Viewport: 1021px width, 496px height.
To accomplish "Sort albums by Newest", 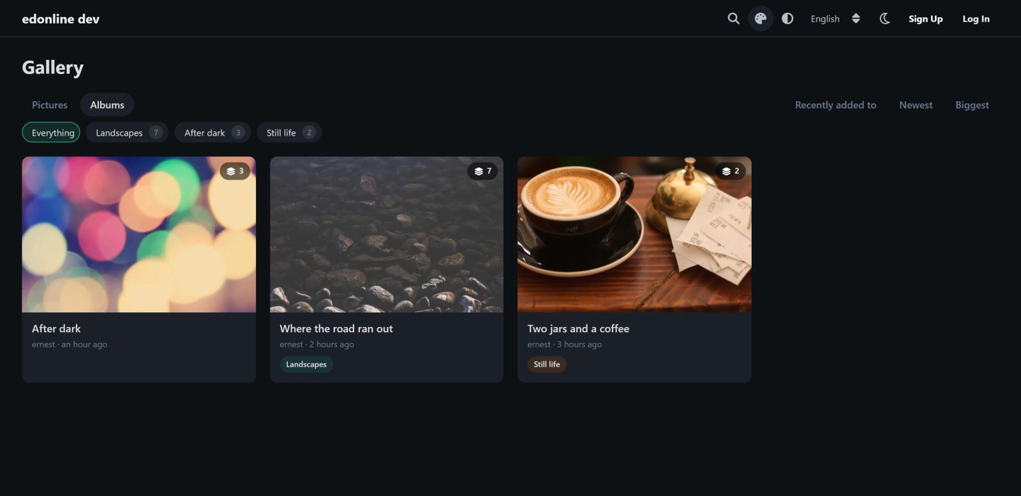I will [x=916, y=105].
